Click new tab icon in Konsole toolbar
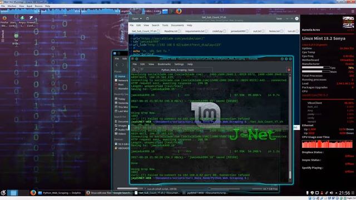This screenshot has height=200, width=356. coord(134,70)
